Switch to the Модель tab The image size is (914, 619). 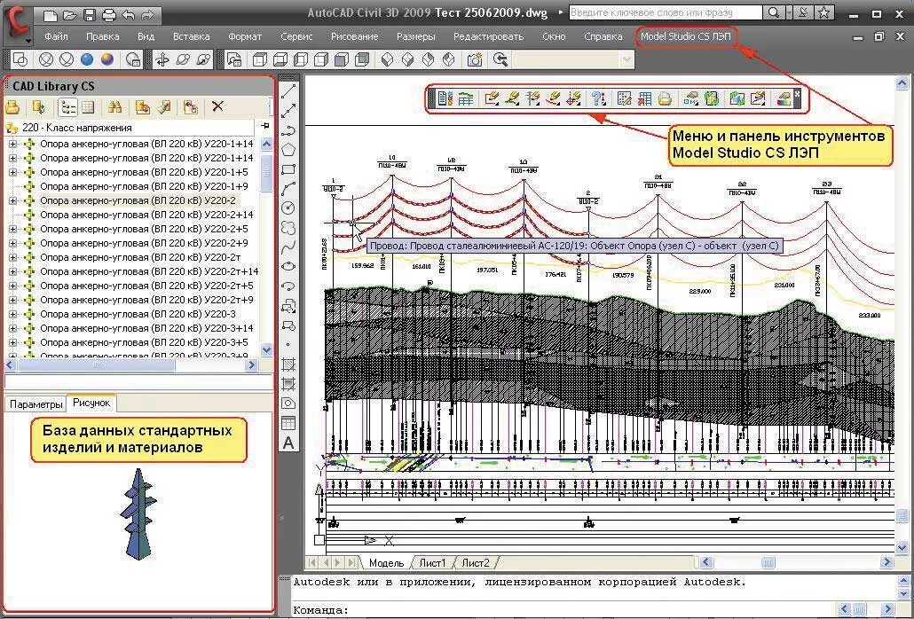[x=387, y=563]
